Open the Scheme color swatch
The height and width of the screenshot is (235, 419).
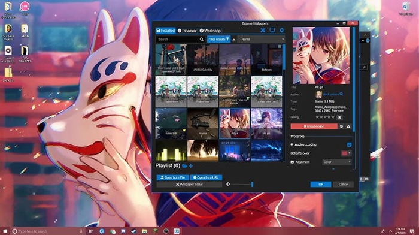(x=346, y=153)
